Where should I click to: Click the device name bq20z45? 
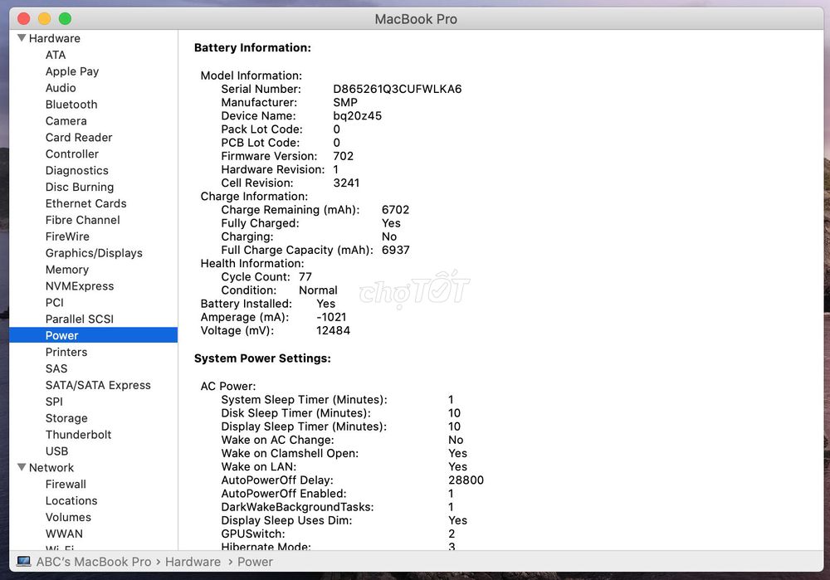pos(357,115)
